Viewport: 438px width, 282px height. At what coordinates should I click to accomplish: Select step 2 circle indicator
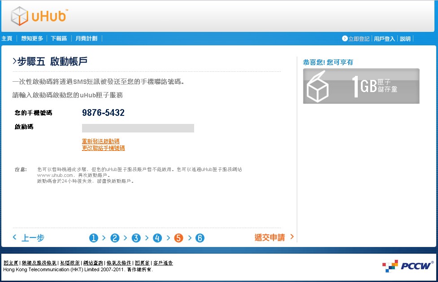[x=115, y=238]
